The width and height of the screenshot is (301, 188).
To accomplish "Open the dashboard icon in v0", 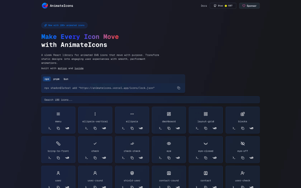I will [x=178, y=128].
